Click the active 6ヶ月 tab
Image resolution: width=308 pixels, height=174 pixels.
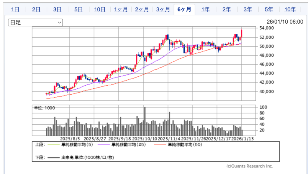click(x=184, y=9)
